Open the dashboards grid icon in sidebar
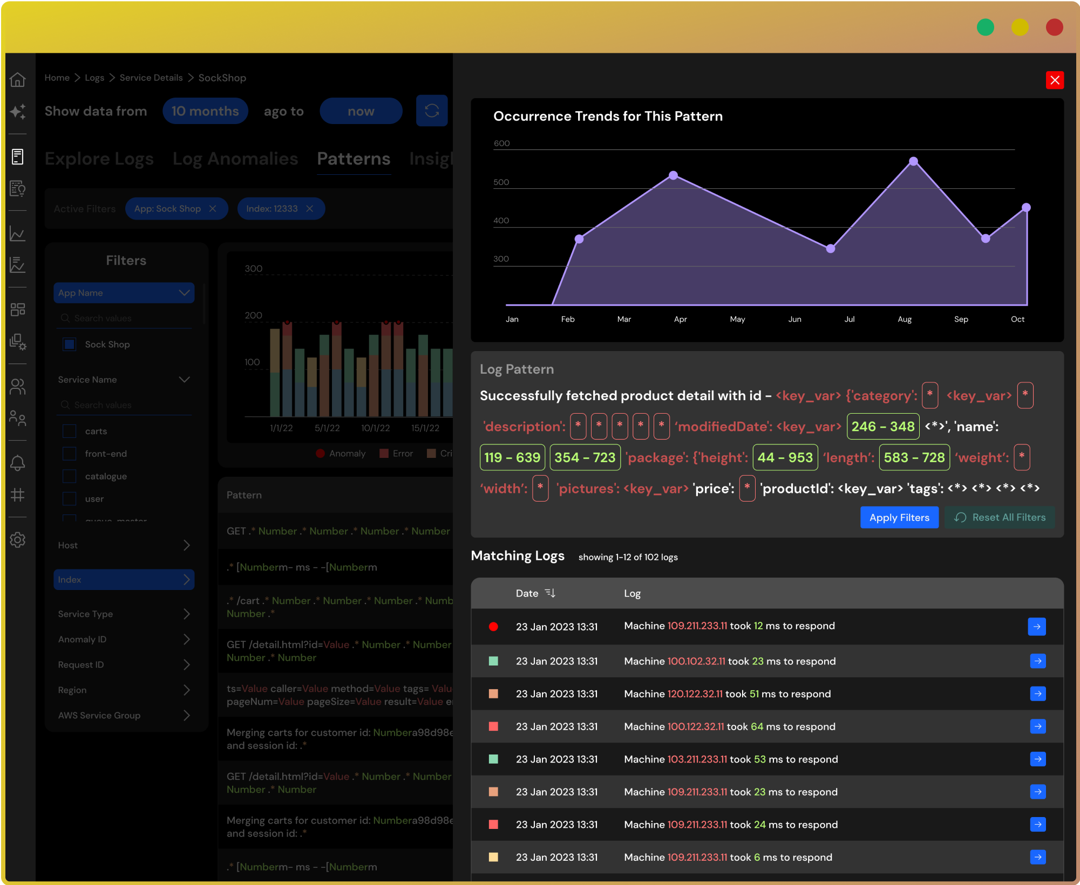 tap(18, 310)
